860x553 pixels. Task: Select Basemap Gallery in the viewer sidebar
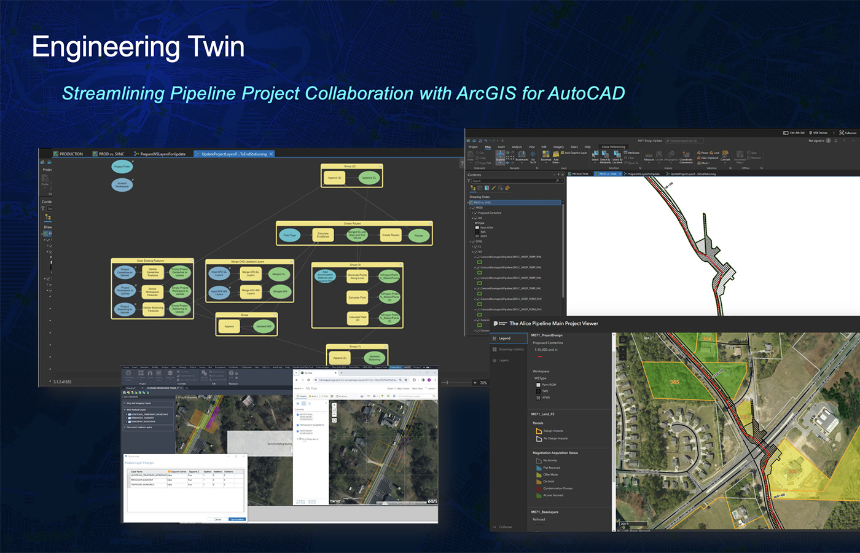(511, 349)
